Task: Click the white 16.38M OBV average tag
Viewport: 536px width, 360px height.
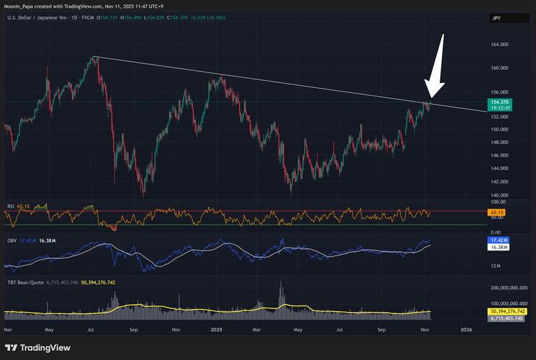Action: [498, 247]
